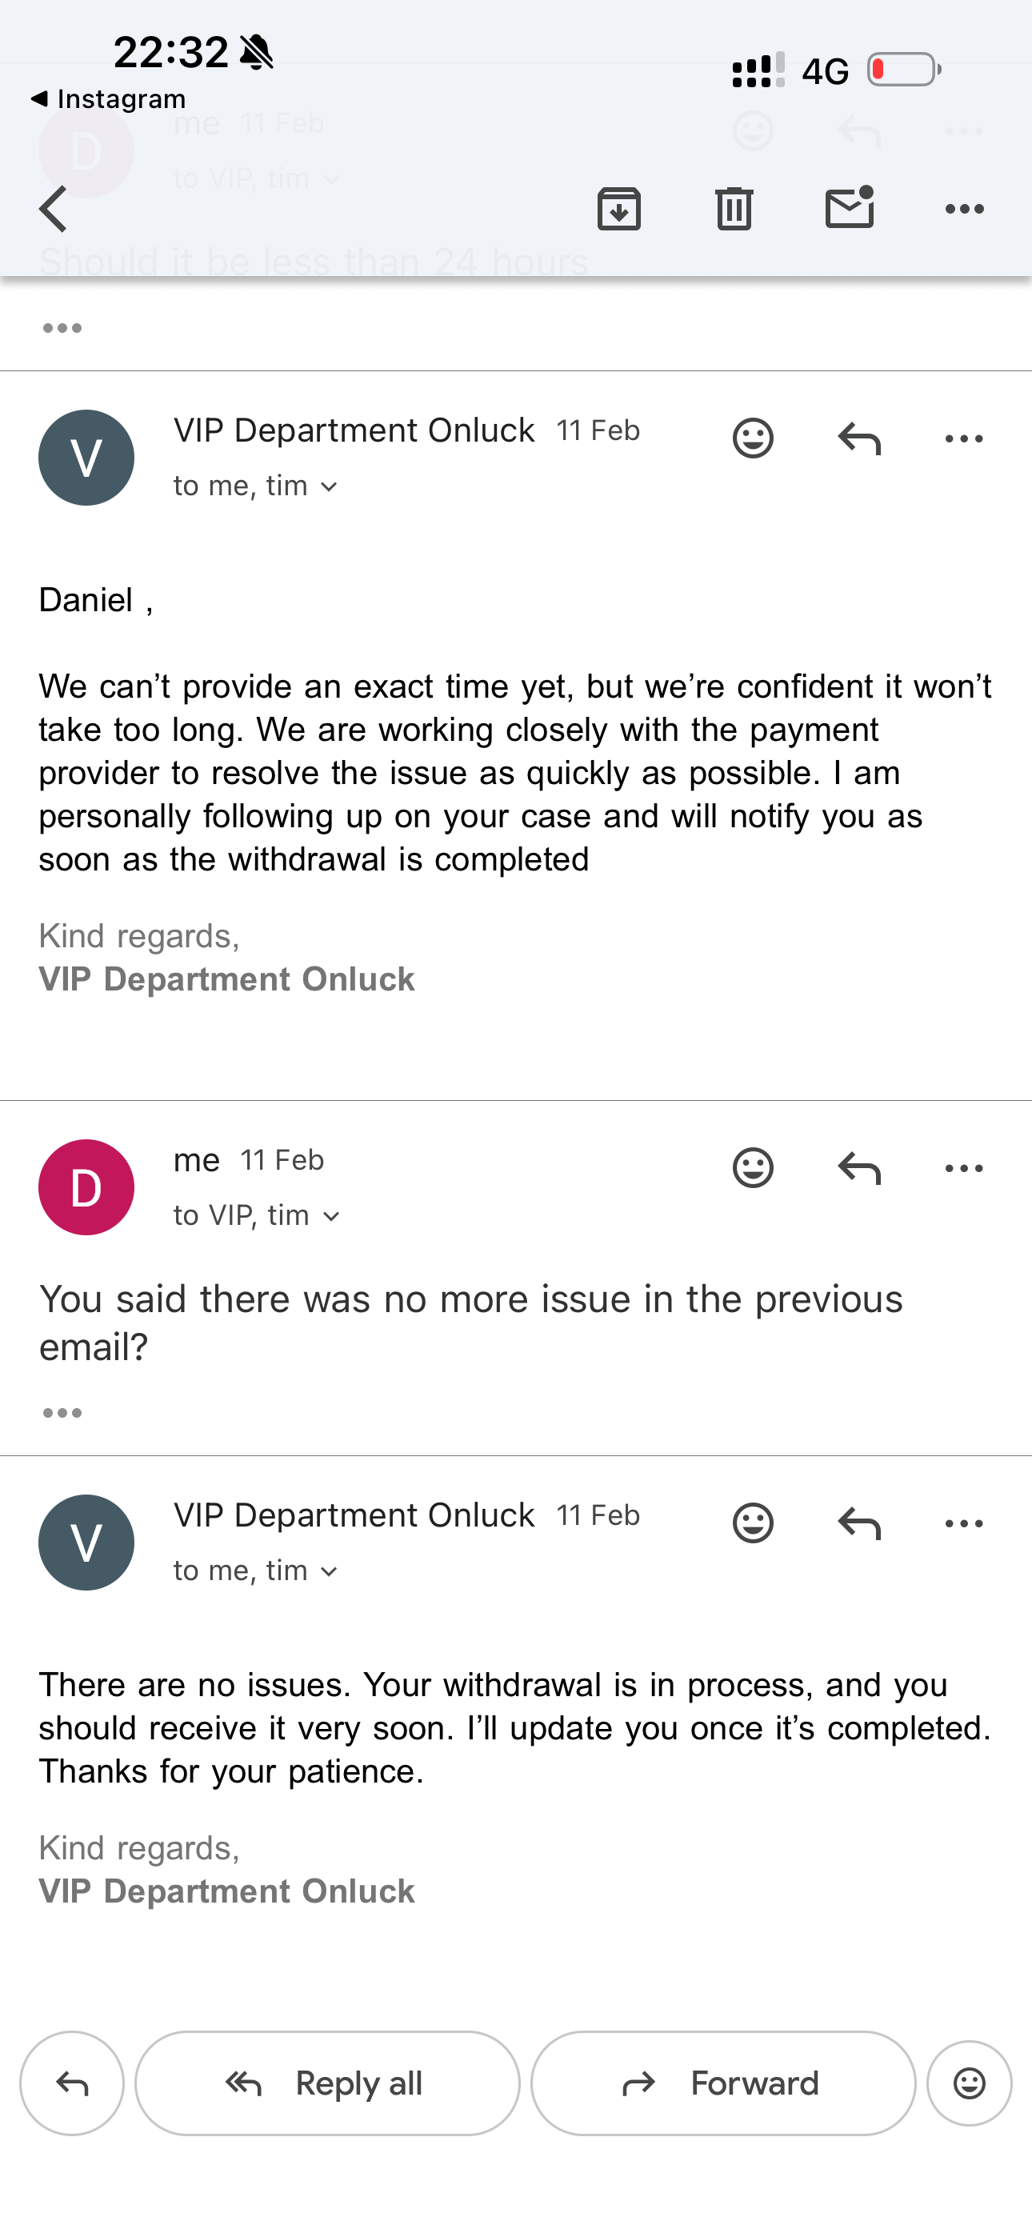Image resolution: width=1032 pixels, height=2237 pixels.
Task: Tap the Reply all button
Action: point(327,2083)
